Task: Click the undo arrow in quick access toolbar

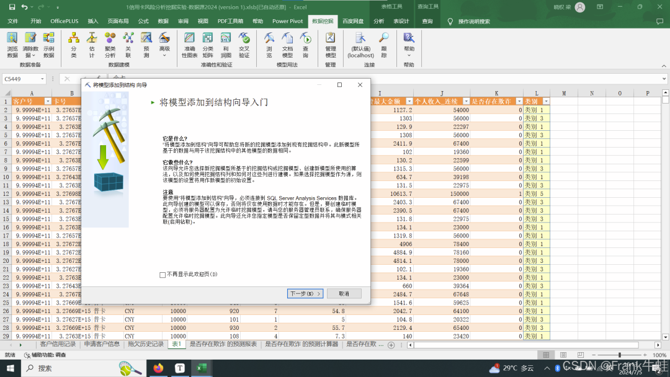Action: pos(24,7)
